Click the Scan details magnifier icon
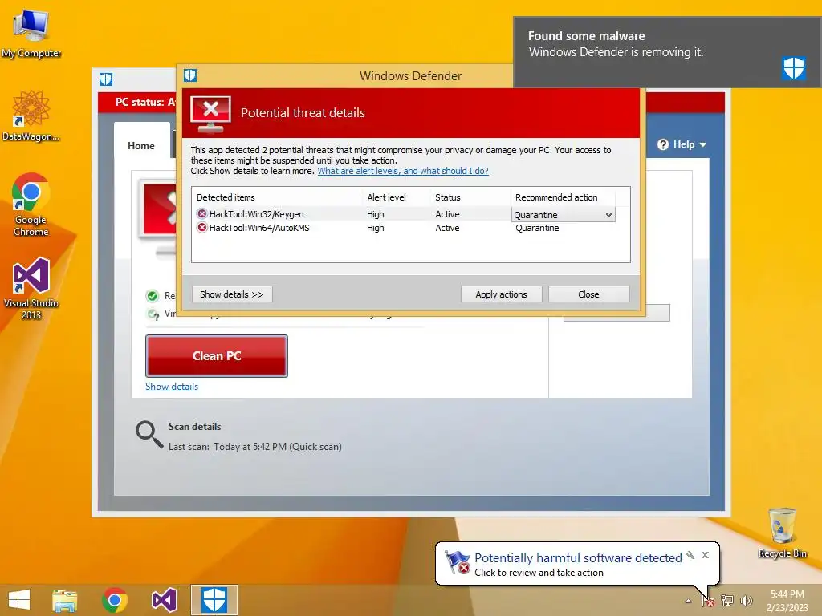The height and width of the screenshot is (616, 822). pos(149,435)
